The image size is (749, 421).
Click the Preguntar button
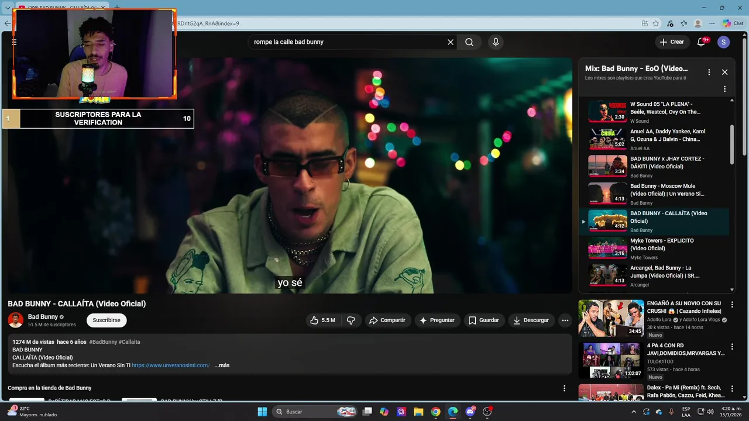(x=437, y=320)
